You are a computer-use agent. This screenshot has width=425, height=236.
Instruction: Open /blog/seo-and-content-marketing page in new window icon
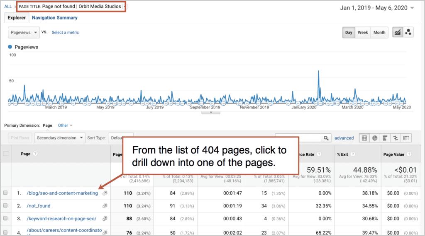105,193
